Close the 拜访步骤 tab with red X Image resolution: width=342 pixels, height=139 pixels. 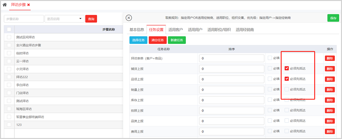pyautogui.click(x=29, y=5)
